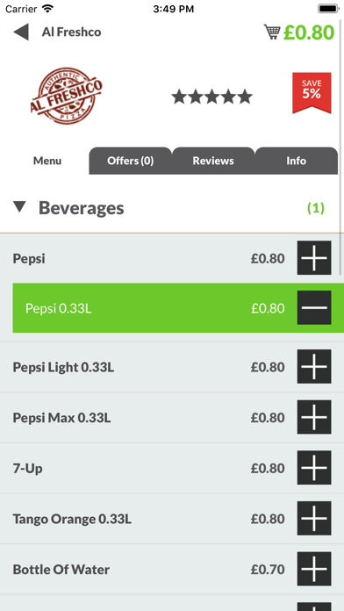Add Tango Orange 0.33L to the cart
The height and width of the screenshot is (611, 344).
tap(314, 519)
